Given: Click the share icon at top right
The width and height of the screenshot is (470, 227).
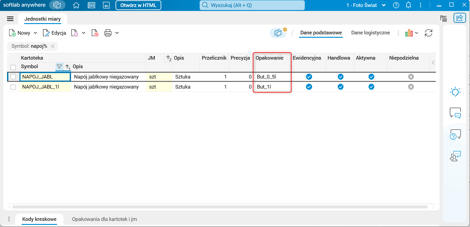Looking at the screenshot, I should pyautogui.click(x=460, y=18).
